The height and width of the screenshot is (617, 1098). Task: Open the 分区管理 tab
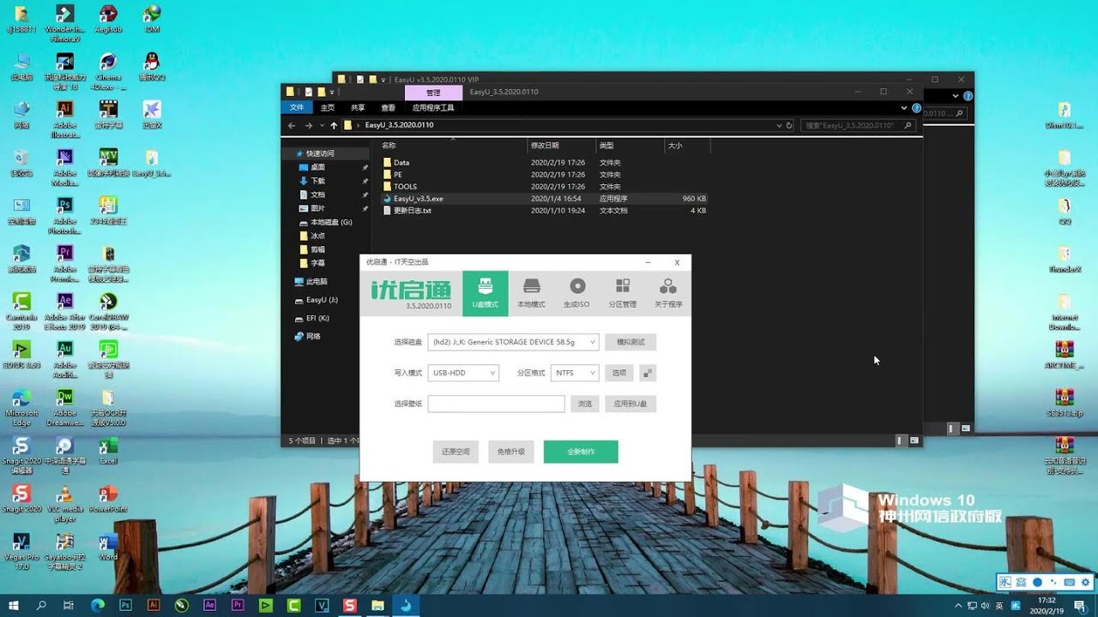click(x=623, y=293)
